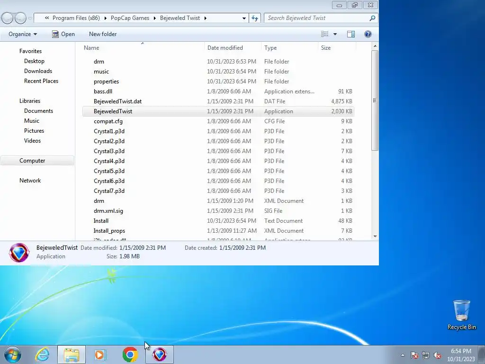
Task: Launch Internet Explorer from the taskbar
Action: [42, 355]
